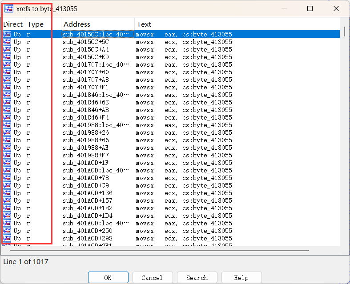Click the xref icon on the sub_4015CC+ED row
Viewport: 350px width, 284px height.
coord(7,57)
